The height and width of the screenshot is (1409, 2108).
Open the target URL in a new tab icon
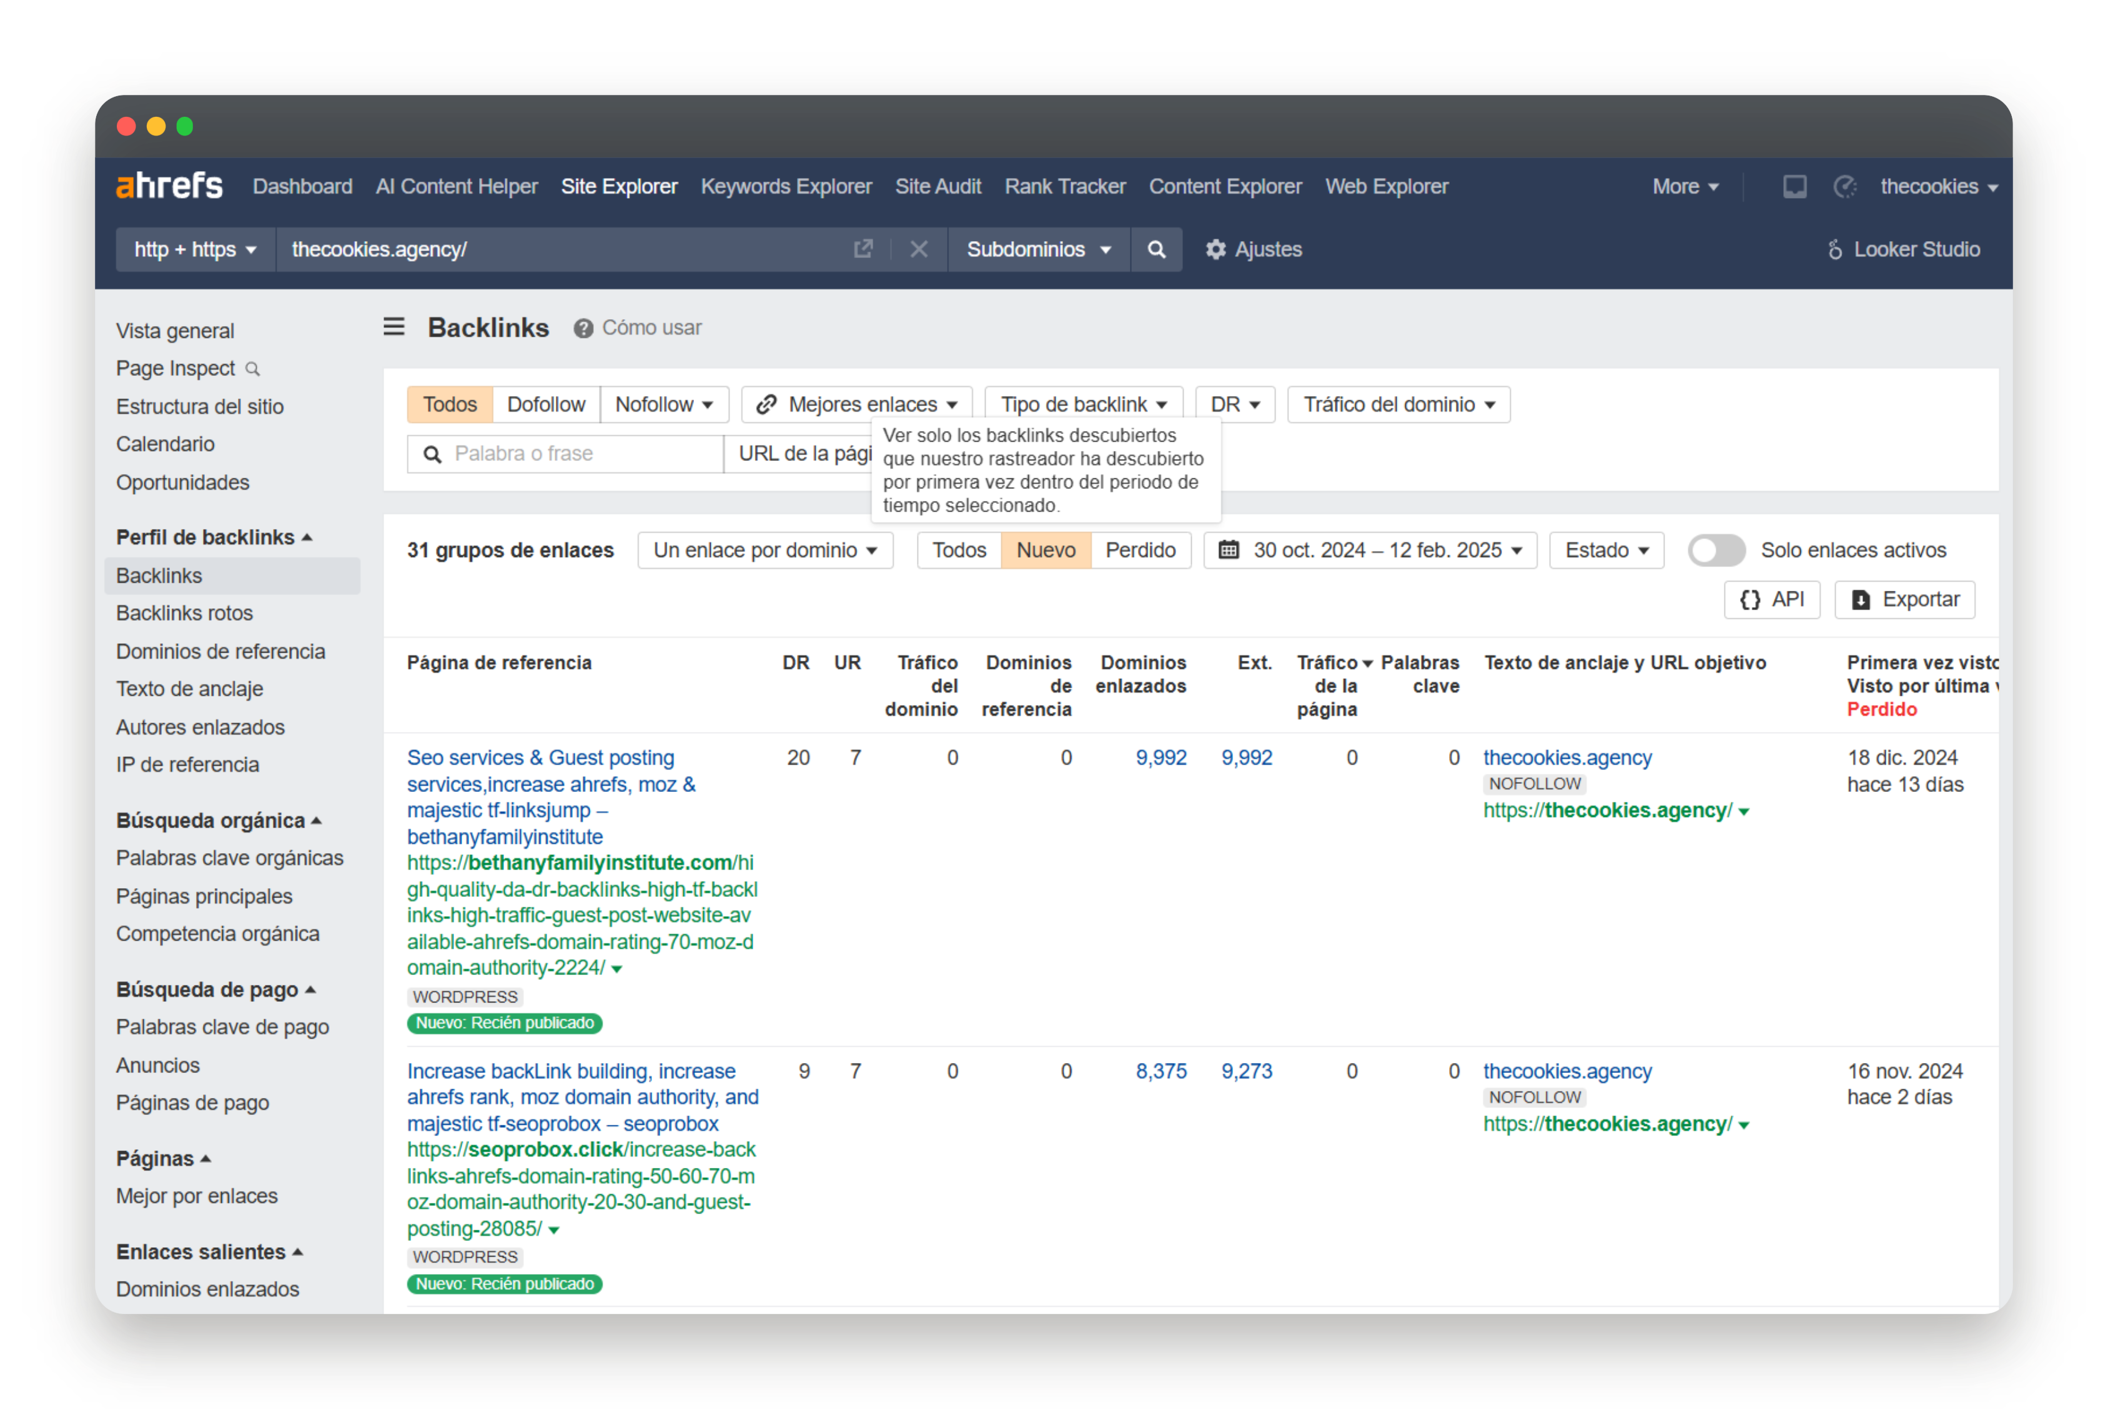coord(863,249)
